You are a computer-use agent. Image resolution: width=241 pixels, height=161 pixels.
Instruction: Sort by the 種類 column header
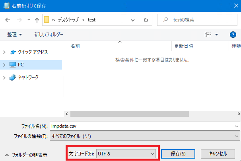click(235, 46)
